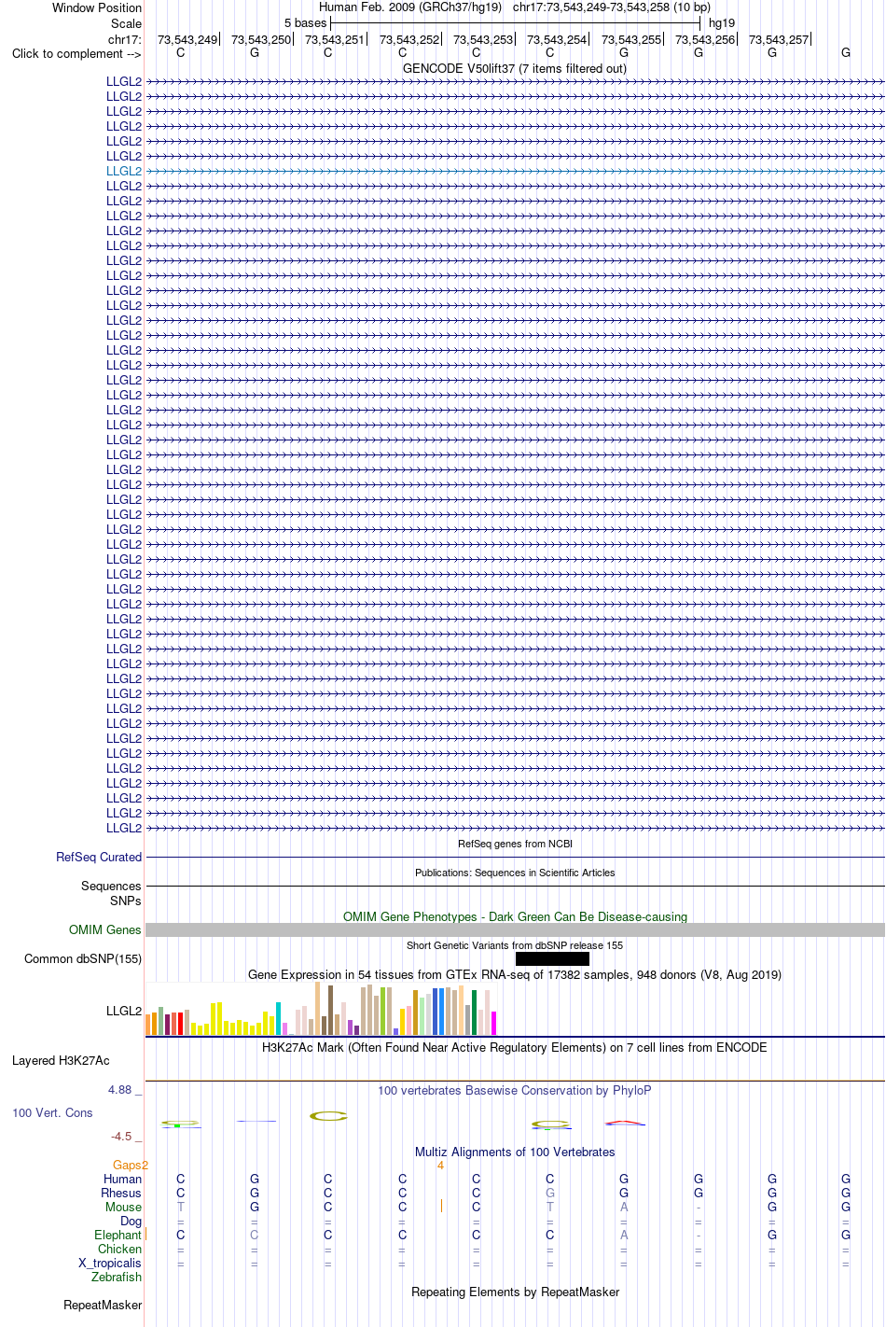Click the A base in Mouse row
Image resolution: width=886 pixels, height=1327 pixels.
pyautogui.click(x=624, y=1207)
